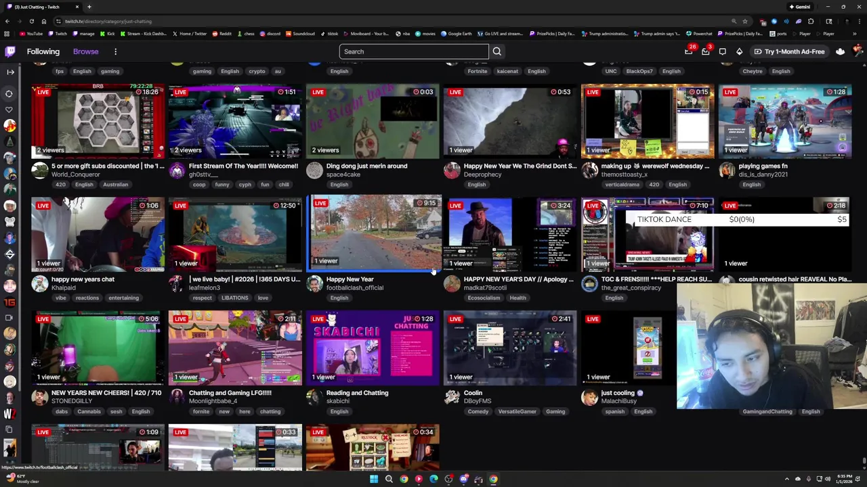This screenshot has height=487, width=867.
Task: Open the Deeprophecy channel link
Action: tap(482, 175)
